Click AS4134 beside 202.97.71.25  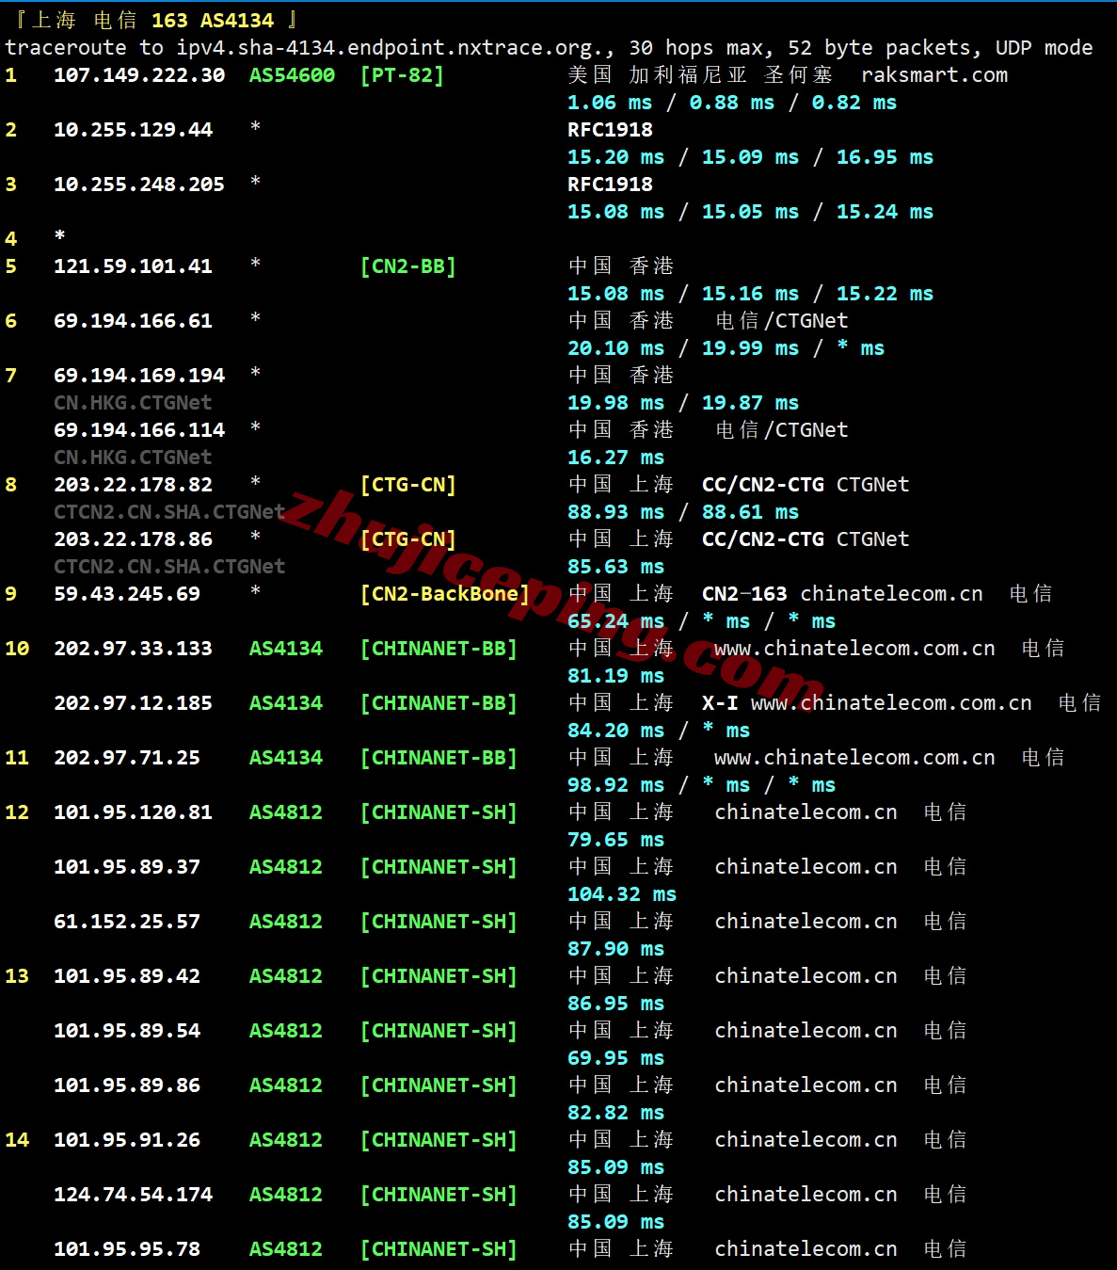pyautogui.click(x=286, y=758)
